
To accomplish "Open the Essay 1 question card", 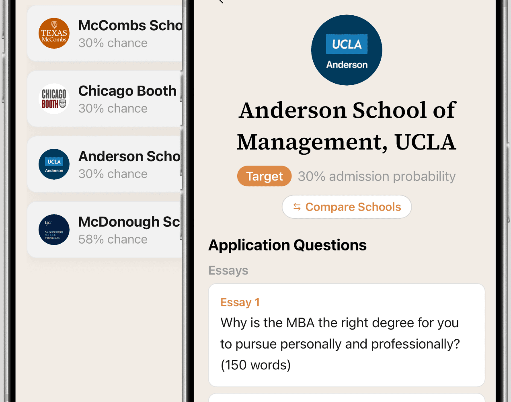I will click(347, 335).
